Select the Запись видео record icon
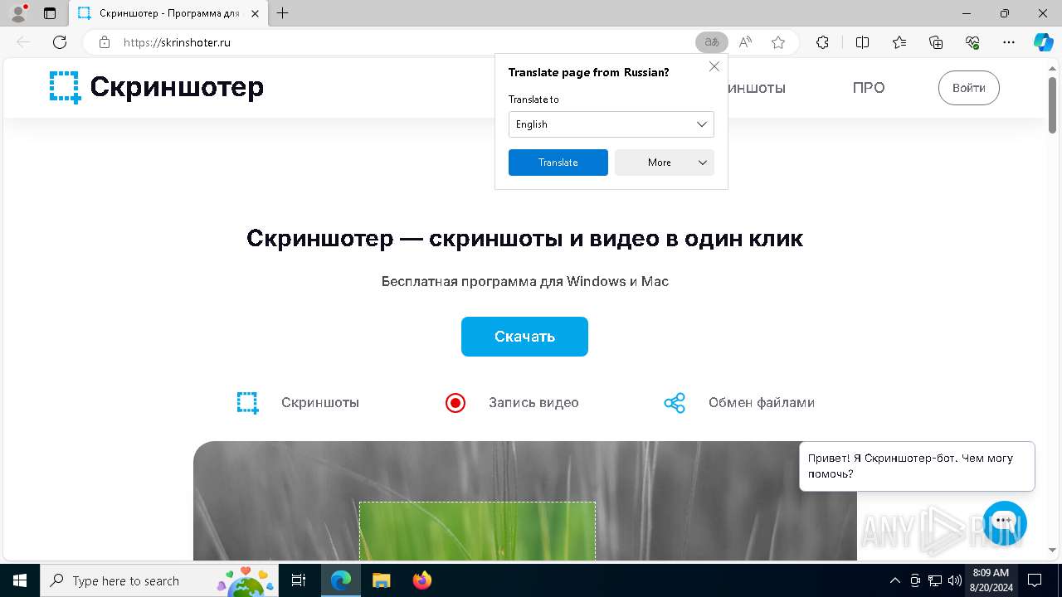Viewport: 1062px width, 597px height. pyautogui.click(x=455, y=403)
